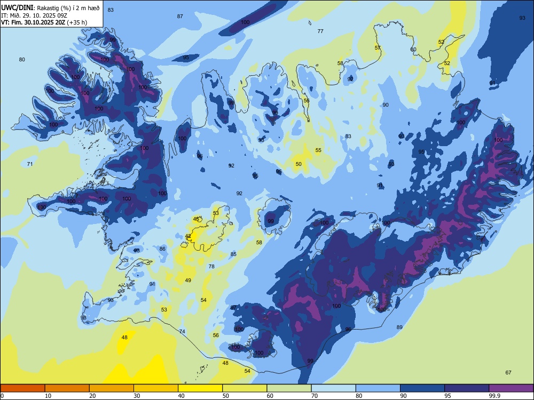The image size is (534, 400).
Task: Click the 30 tick label in legend
Action: pos(137,396)
